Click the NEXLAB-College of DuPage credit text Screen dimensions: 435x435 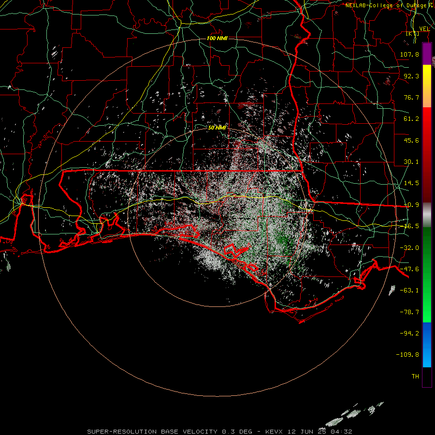pos(390,5)
